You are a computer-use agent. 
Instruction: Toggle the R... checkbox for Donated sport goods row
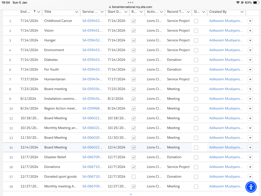pyautogui.click(x=134, y=177)
